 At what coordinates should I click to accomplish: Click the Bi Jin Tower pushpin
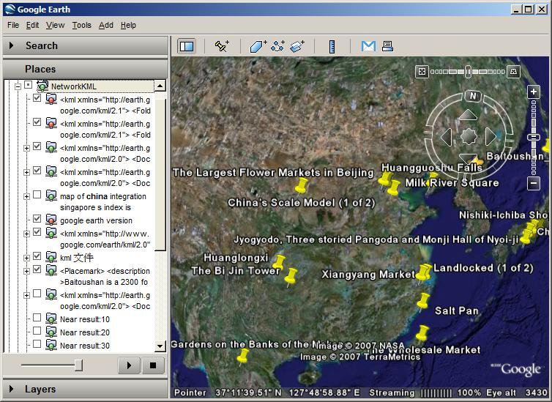point(291,277)
